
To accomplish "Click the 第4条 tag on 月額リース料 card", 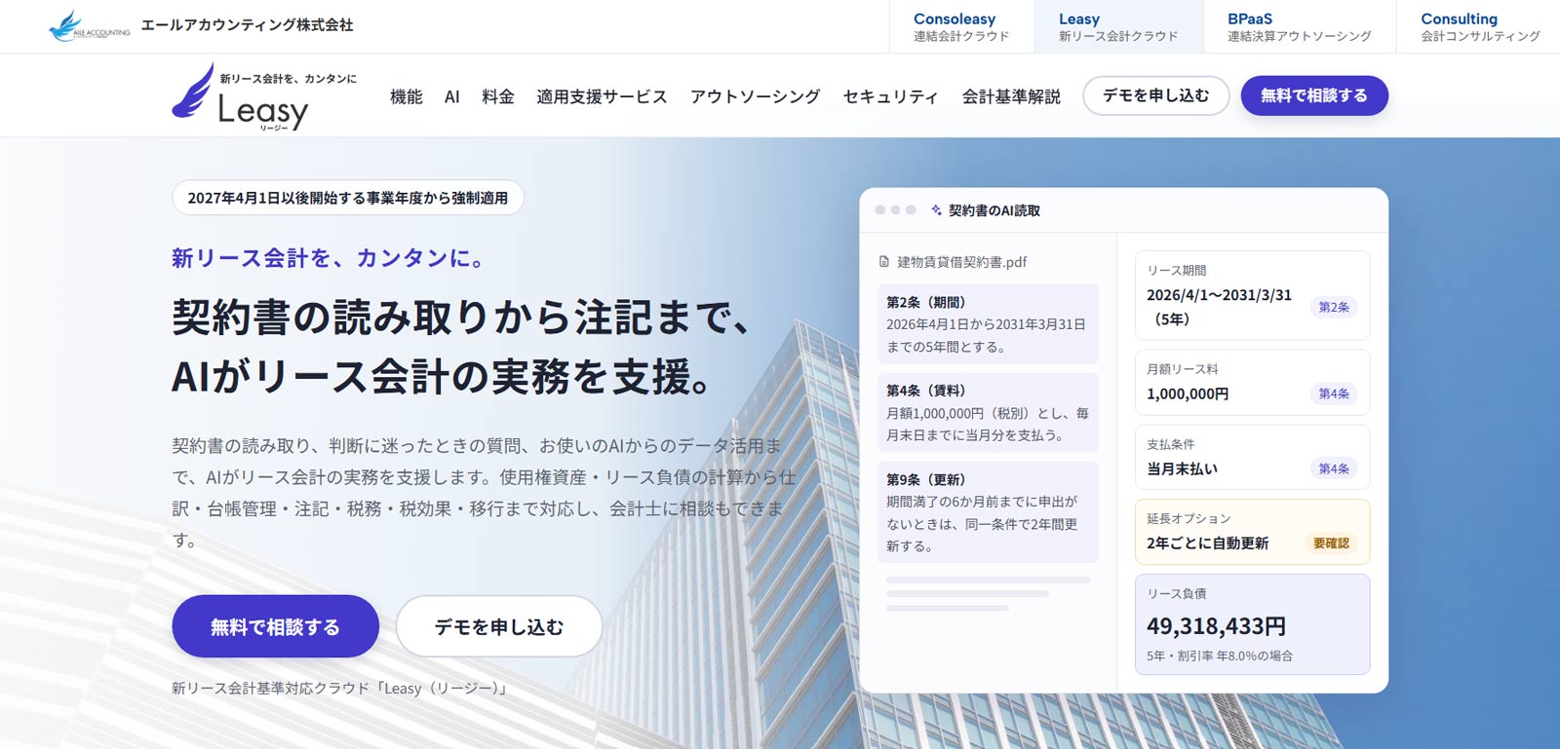I will click(x=1334, y=393).
